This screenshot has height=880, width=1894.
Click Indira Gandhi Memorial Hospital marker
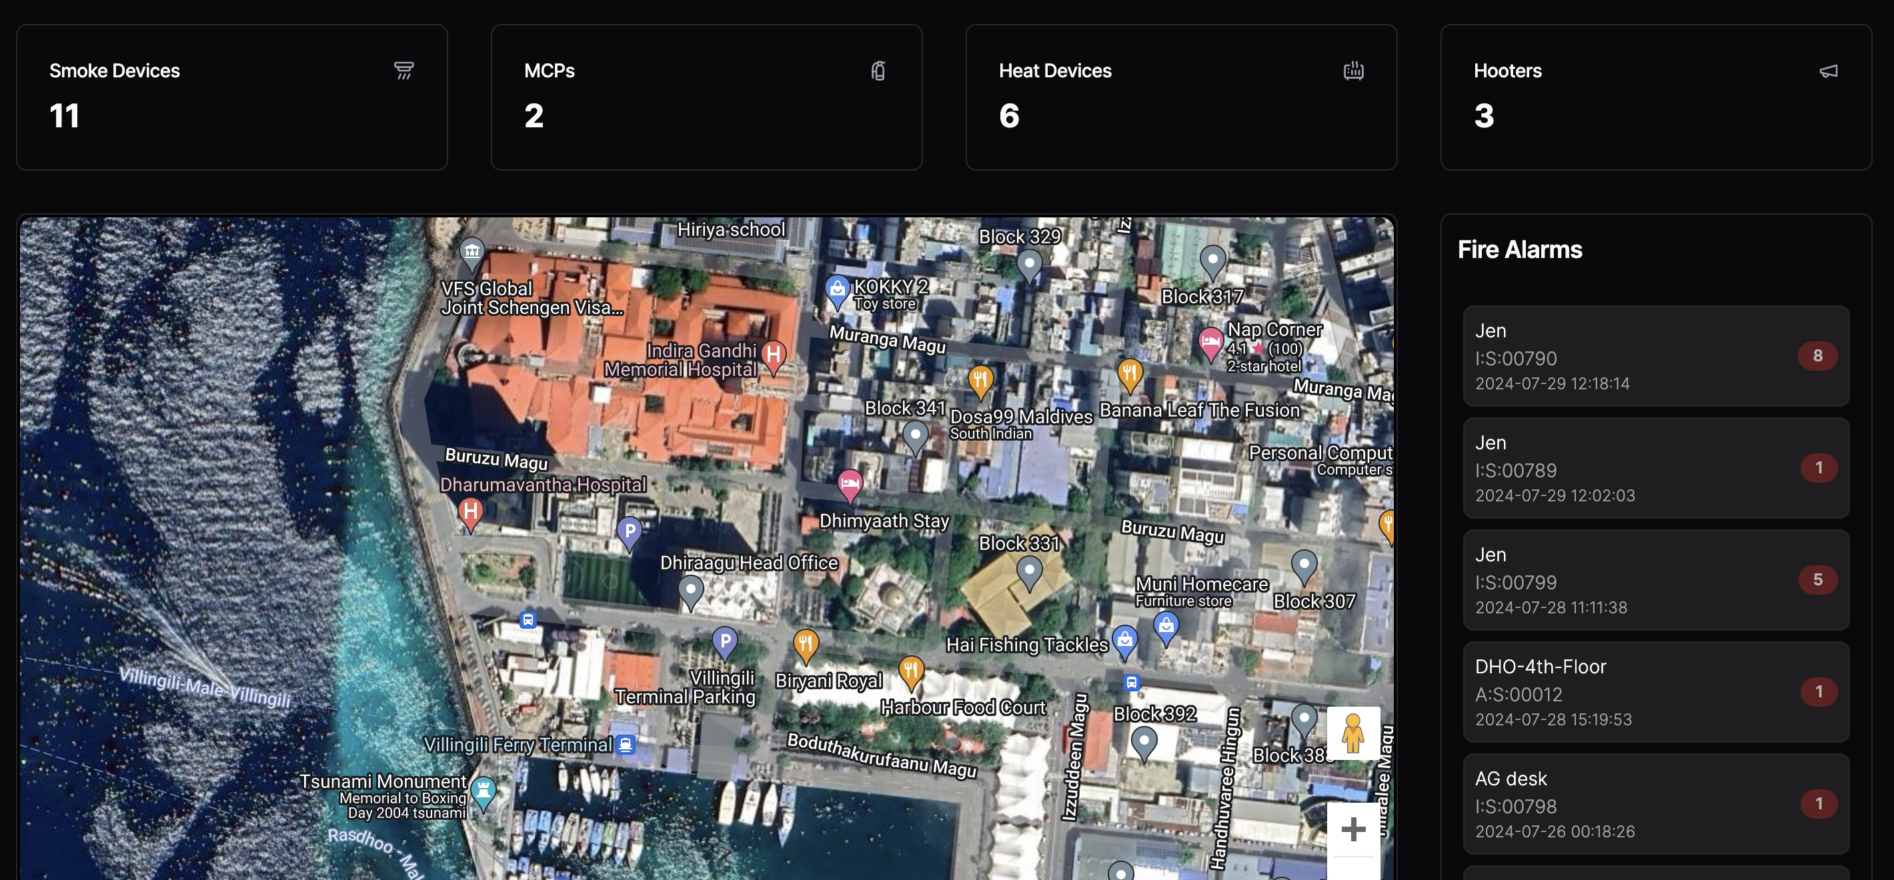click(774, 355)
